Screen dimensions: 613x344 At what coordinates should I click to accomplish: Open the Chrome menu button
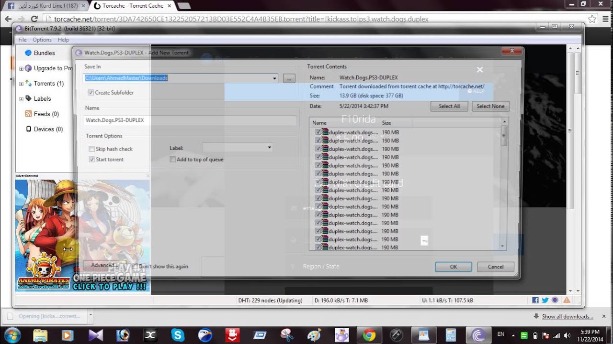pyautogui.click(x=605, y=19)
